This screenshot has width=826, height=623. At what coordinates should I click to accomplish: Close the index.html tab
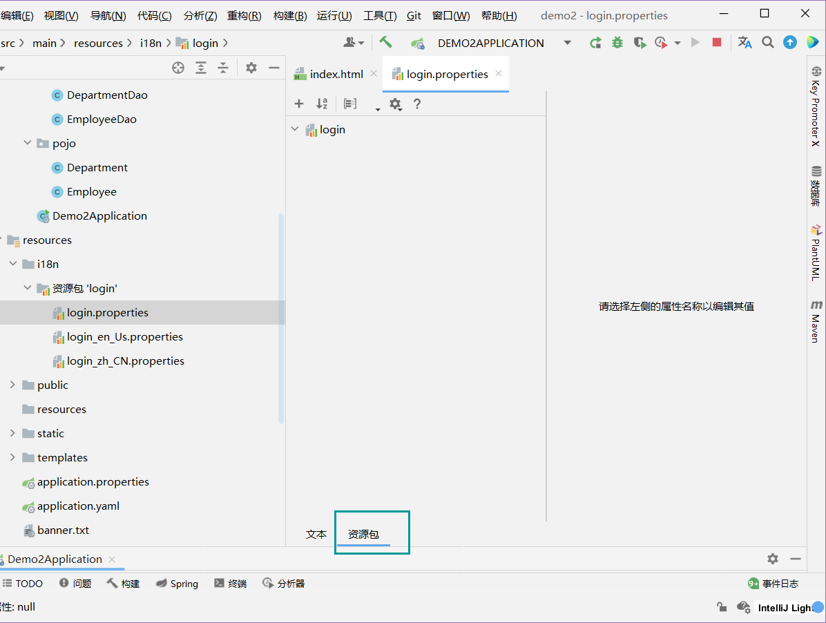click(374, 74)
